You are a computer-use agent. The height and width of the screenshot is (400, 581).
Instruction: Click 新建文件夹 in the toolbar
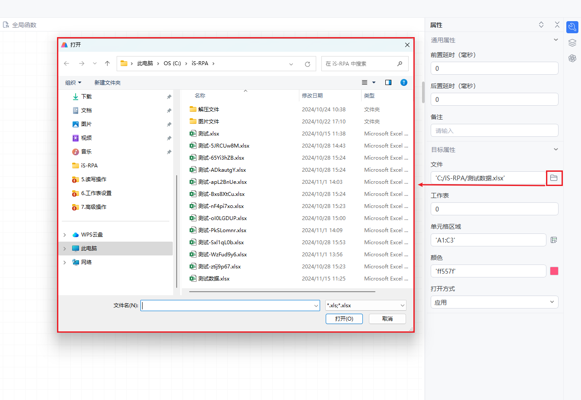(108, 82)
